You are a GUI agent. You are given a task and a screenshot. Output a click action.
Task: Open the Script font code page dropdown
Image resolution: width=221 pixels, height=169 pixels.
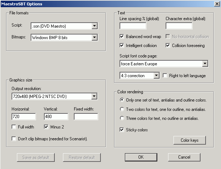[205, 64]
